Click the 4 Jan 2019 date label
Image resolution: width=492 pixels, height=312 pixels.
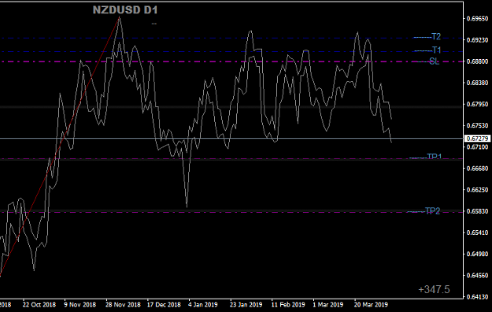coord(202,305)
